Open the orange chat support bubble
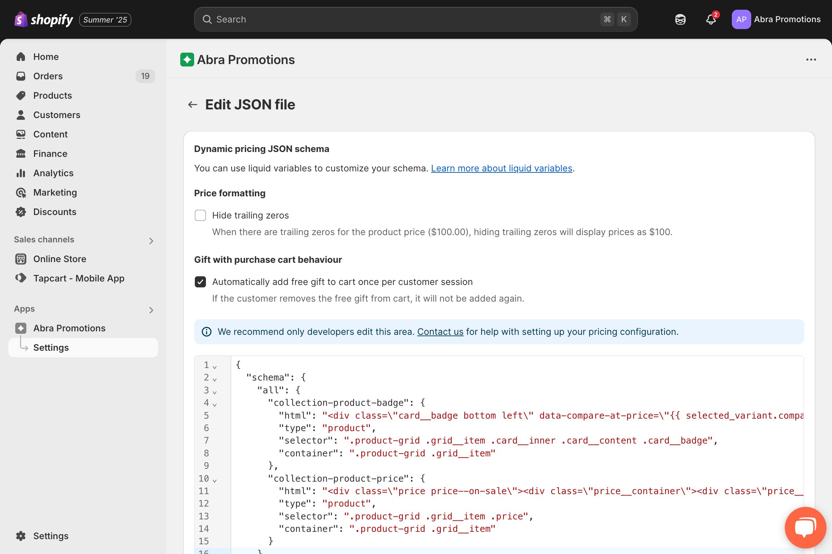This screenshot has height=554, width=832. (805, 527)
